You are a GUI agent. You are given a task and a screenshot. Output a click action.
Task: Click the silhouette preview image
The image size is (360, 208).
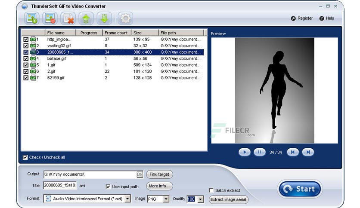click(275, 91)
